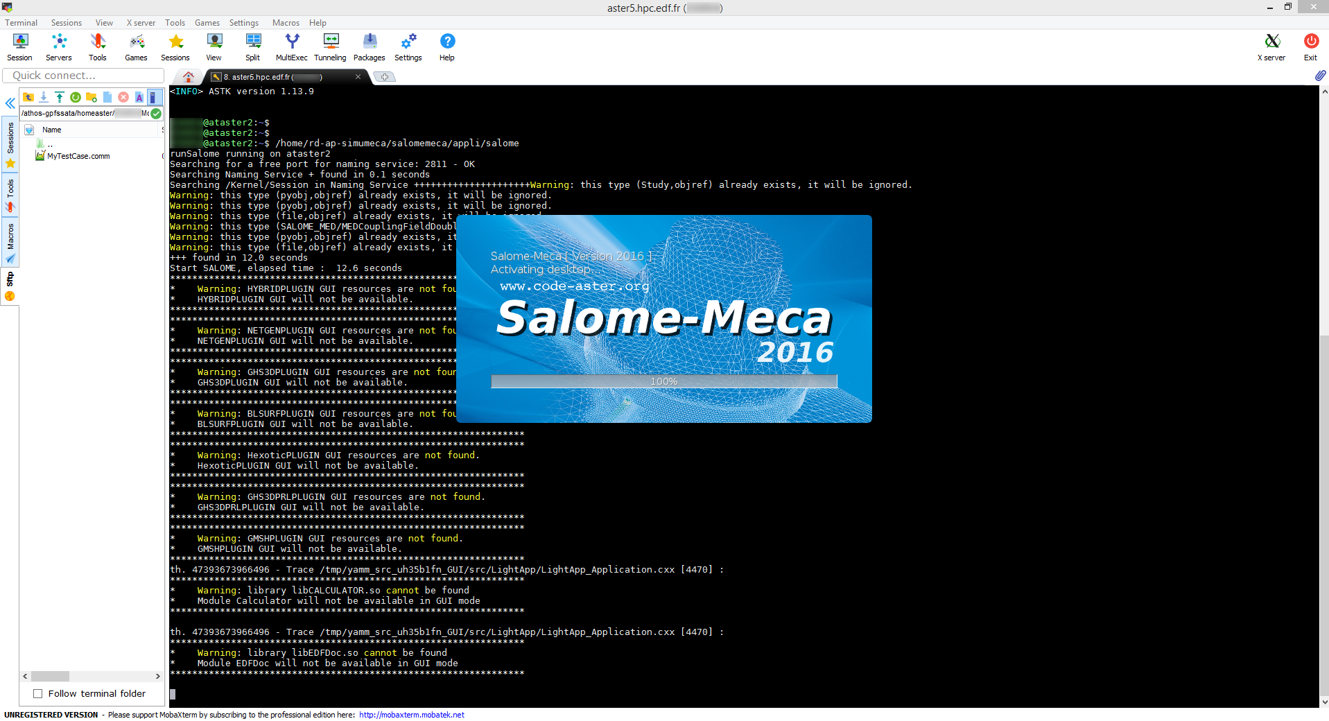The height and width of the screenshot is (721, 1329).
Task: Go to parent folder '..' in file tree
Action: click(50, 144)
